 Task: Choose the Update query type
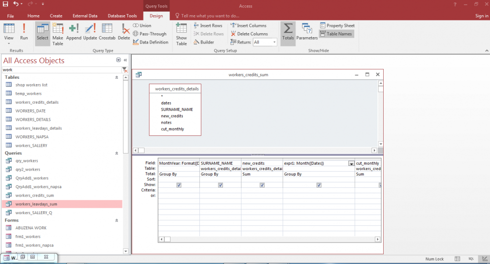click(90, 32)
